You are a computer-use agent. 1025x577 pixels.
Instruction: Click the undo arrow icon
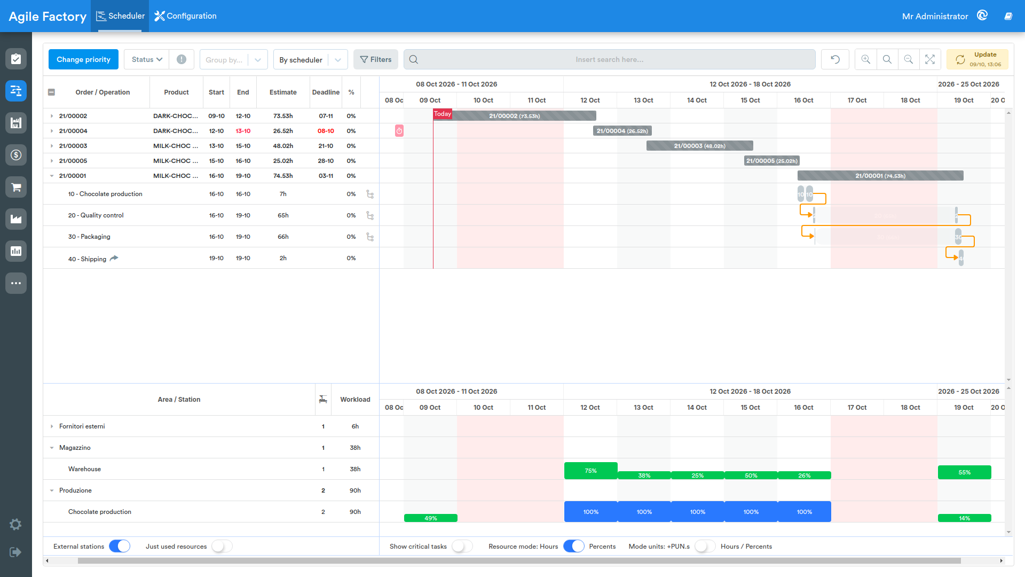[835, 59]
